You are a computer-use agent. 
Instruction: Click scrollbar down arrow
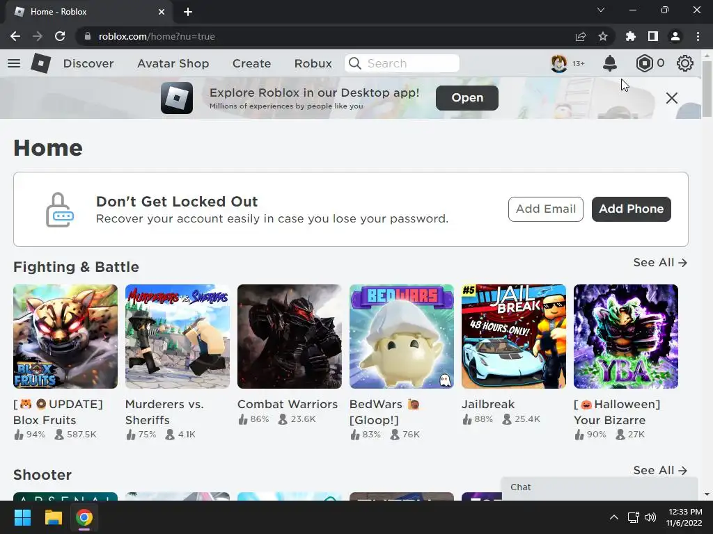[707, 494]
